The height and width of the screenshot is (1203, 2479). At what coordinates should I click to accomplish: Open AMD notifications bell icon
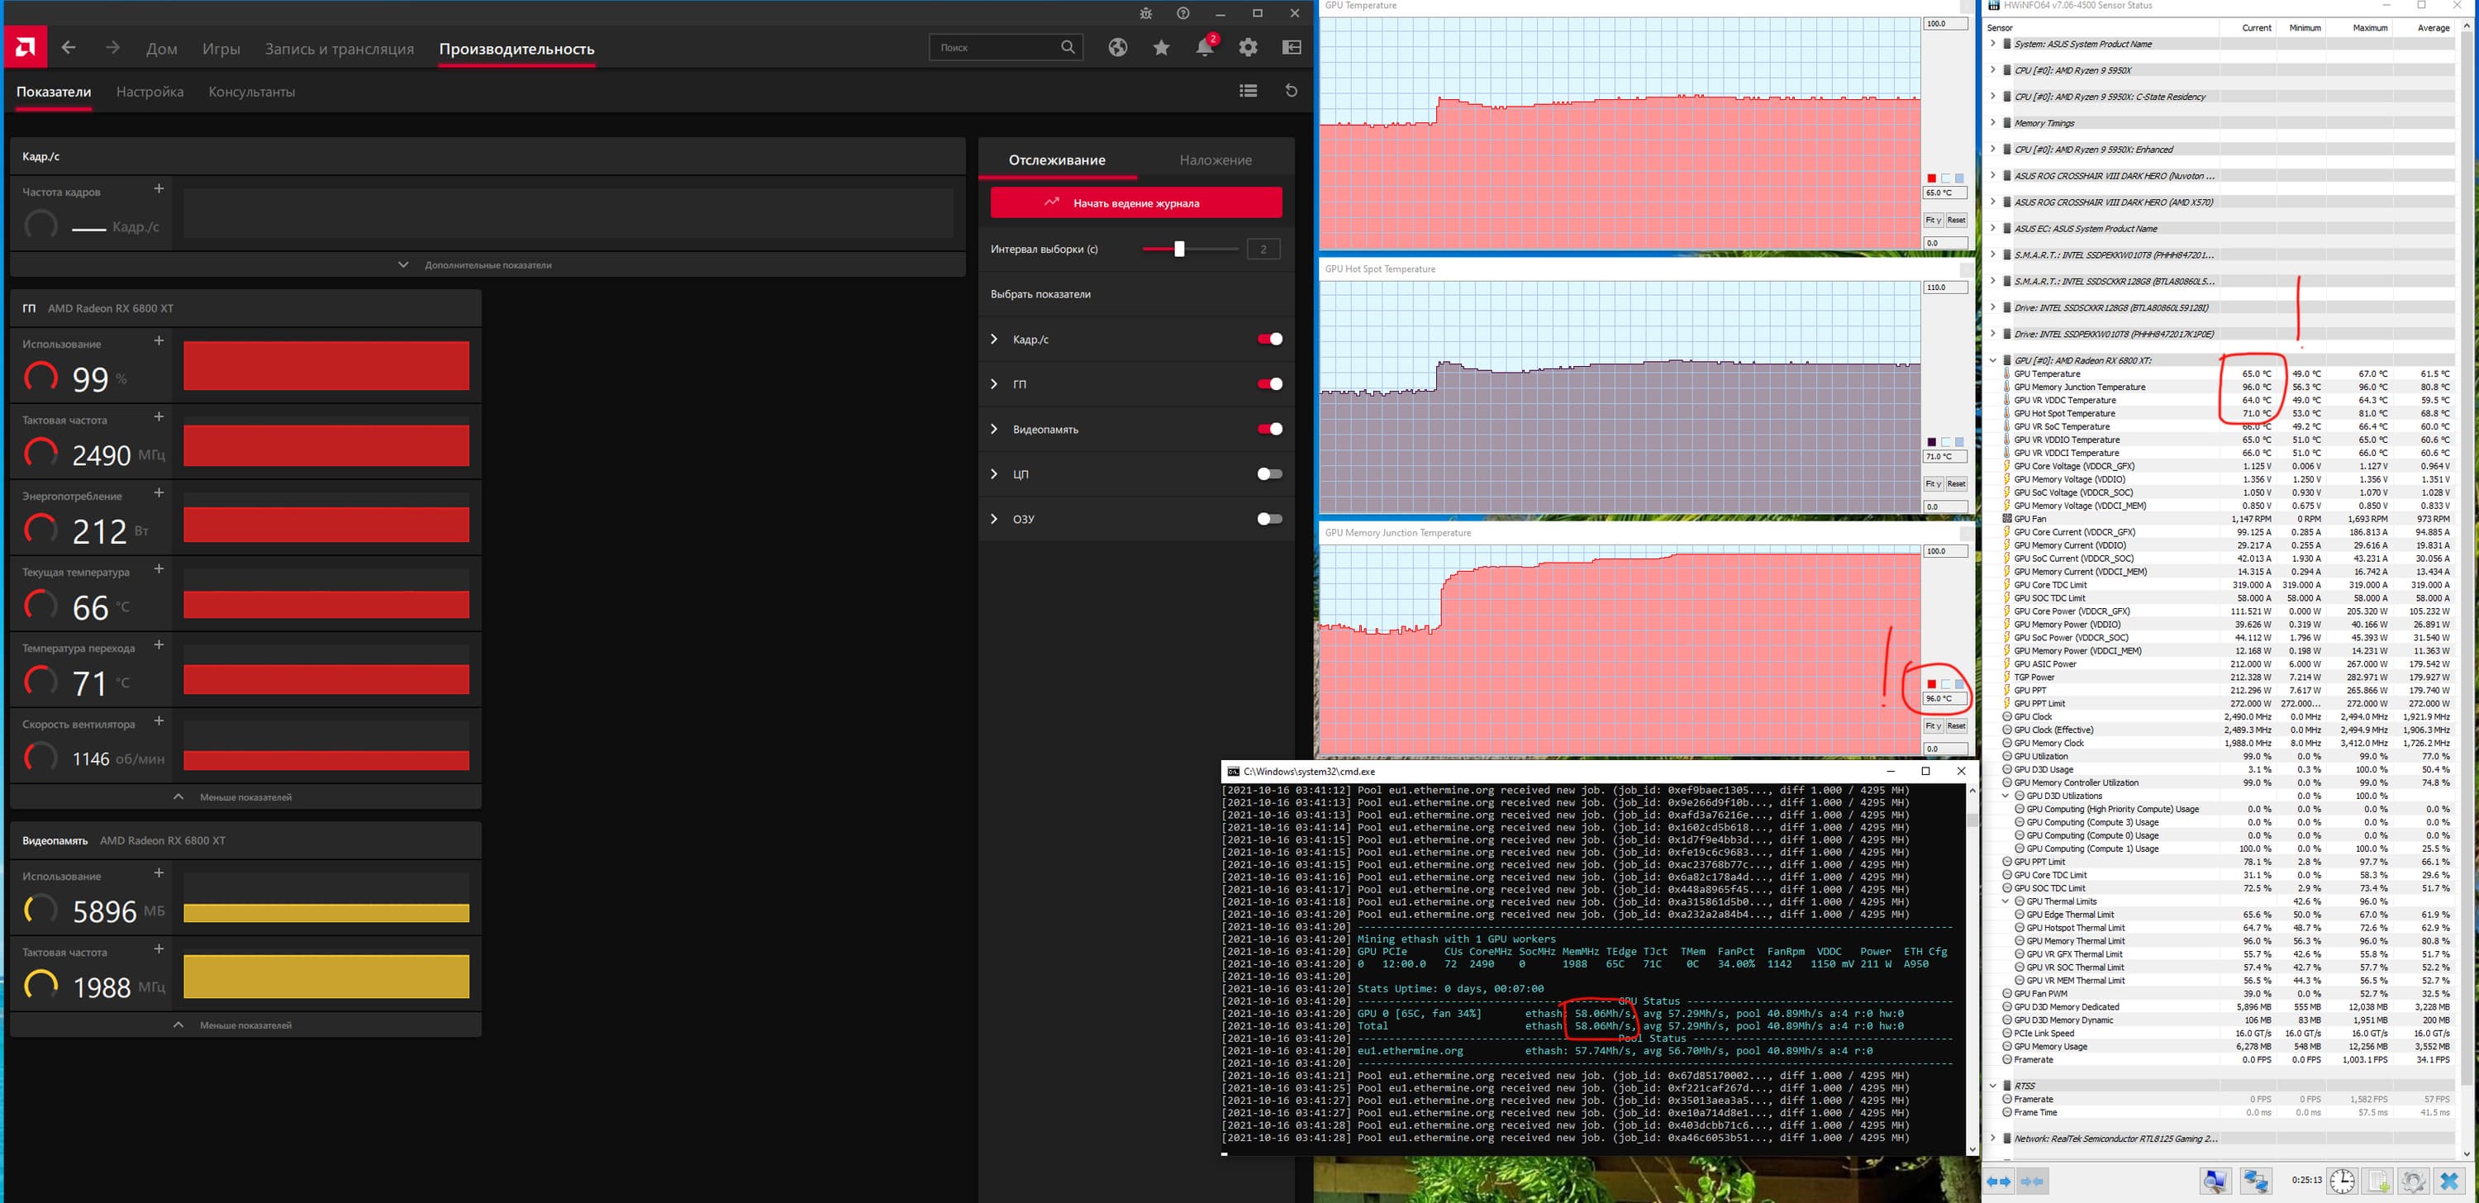tap(1204, 47)
